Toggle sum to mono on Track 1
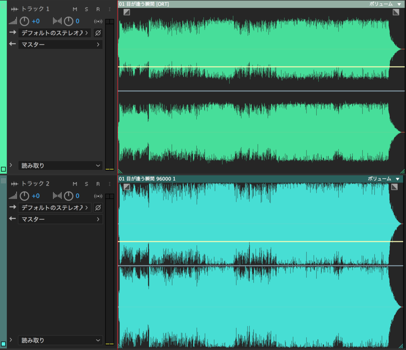Screen dimensions: 406x350 pyautogui.click(x=98, y=21)
